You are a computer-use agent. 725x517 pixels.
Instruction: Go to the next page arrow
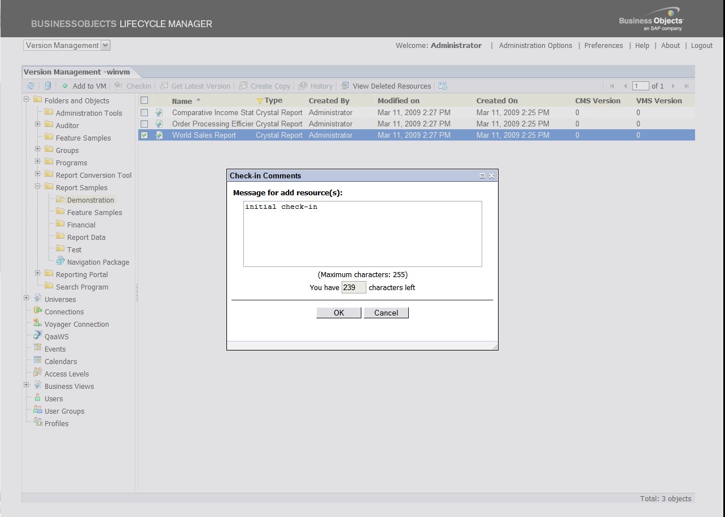pyautogui.click(x=673, y=86)
